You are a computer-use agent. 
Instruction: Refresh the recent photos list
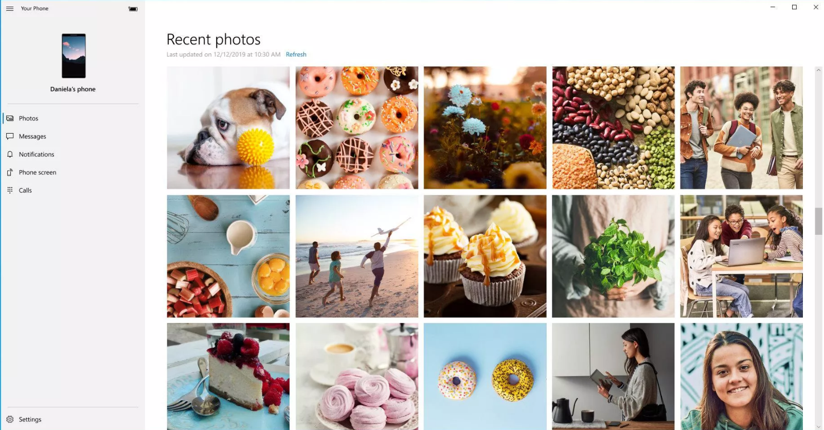[296, 54]
